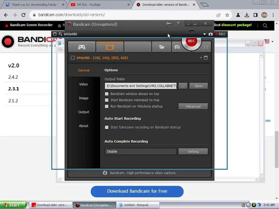Click Download Bandicam for Free button
This screenshot has height=209, width=279.
(137, 191)
